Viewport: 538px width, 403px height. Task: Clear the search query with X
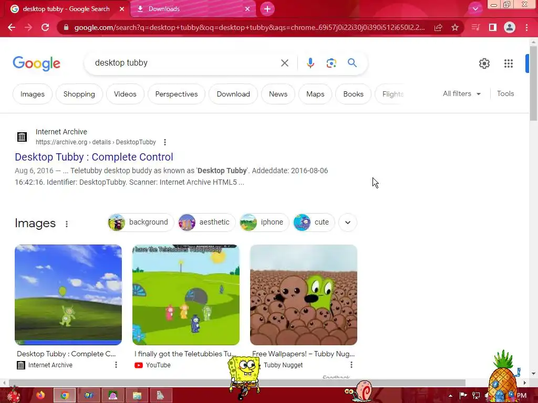tap(284, 63)
